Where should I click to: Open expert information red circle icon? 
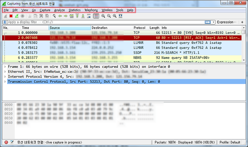point(6,142)
